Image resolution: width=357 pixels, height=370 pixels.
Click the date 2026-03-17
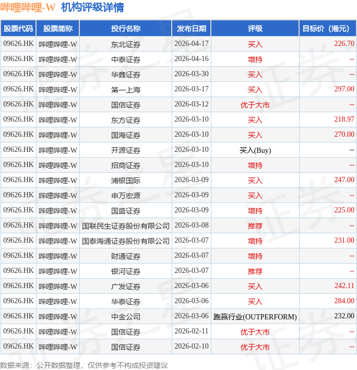point(192,89)
